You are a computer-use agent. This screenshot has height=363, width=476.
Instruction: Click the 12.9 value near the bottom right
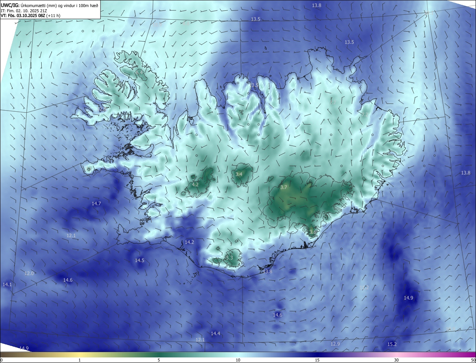[x=335, y=344]
